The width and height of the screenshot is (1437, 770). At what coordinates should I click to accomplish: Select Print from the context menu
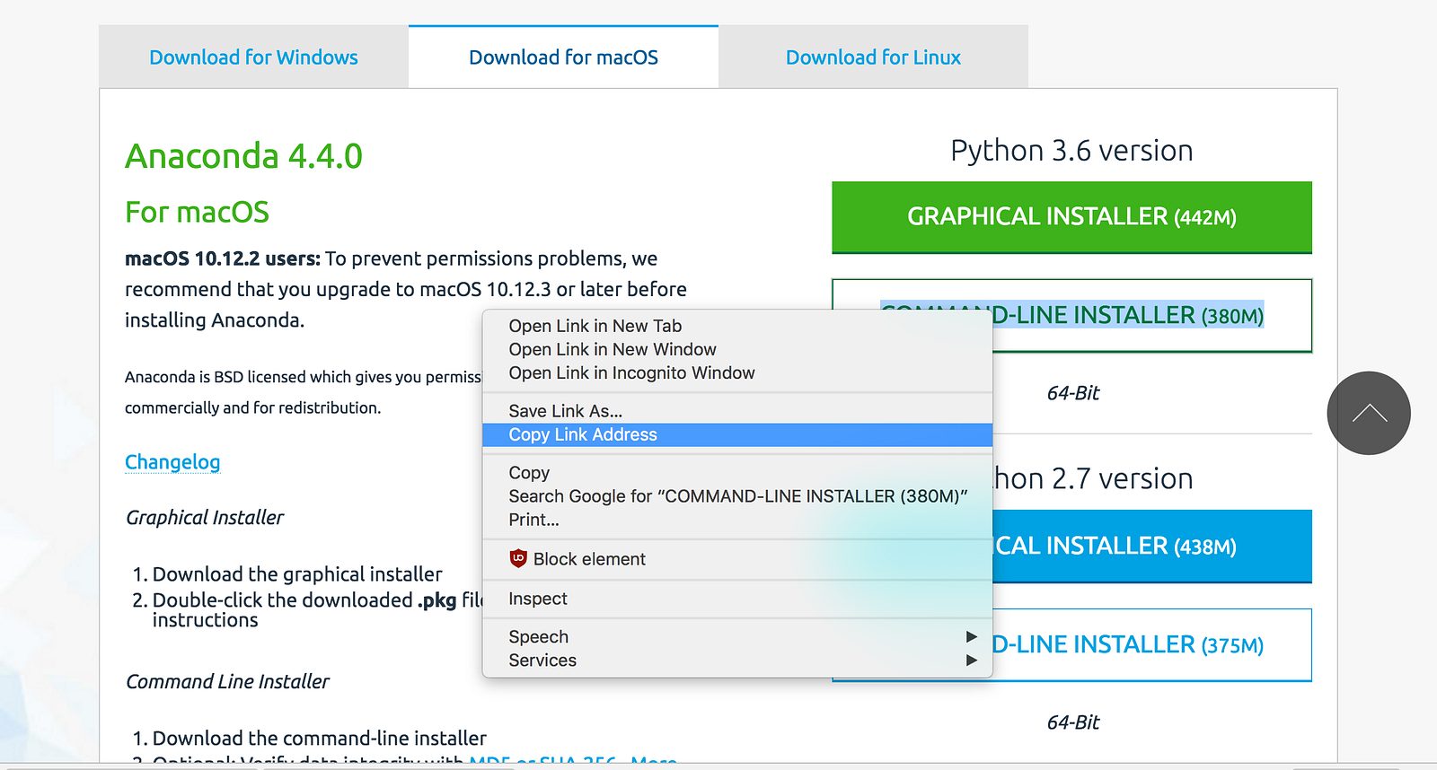coord(533,520)
